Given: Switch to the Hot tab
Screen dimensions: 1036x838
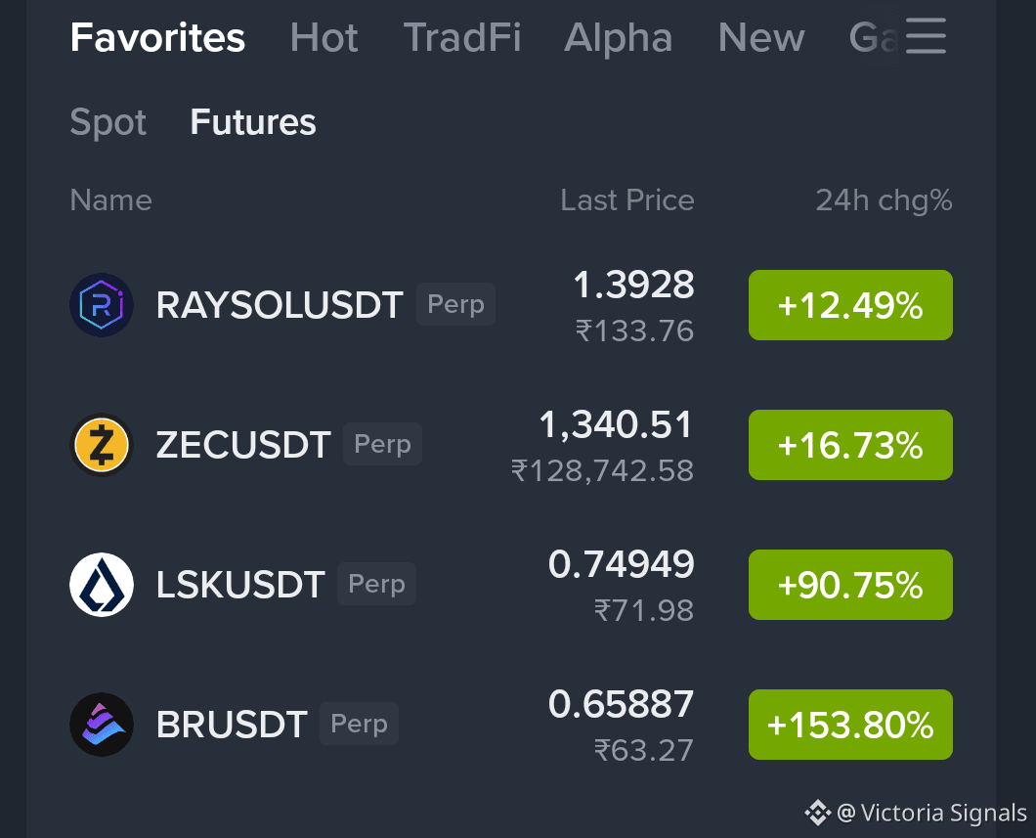Looking at the screenshot, I should pyautogui.click(x=324, y=37).
